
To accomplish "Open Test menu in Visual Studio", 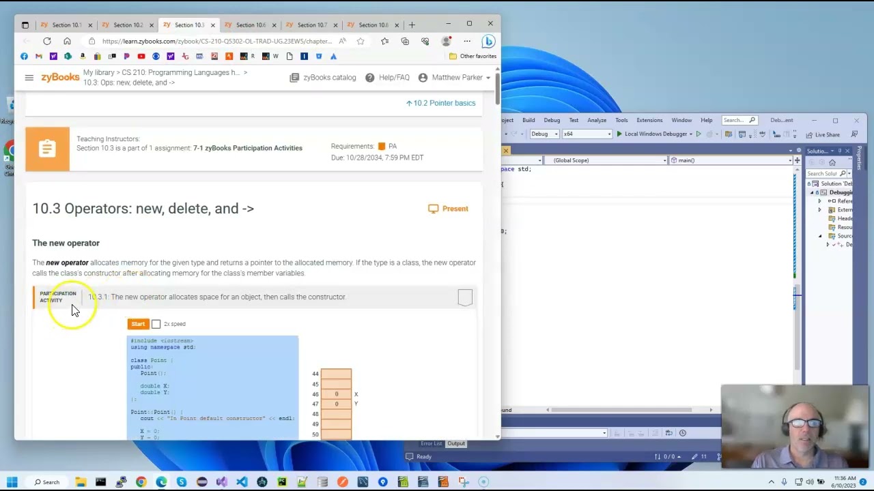I will tap(574, 120).
